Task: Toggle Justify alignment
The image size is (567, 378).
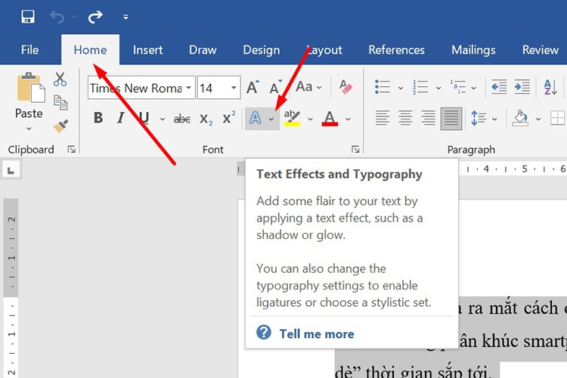Action: click(x=451, y=118)
